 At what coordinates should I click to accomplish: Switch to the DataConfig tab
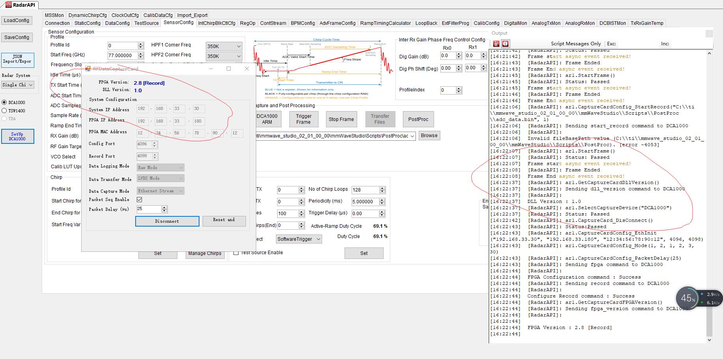117,23
